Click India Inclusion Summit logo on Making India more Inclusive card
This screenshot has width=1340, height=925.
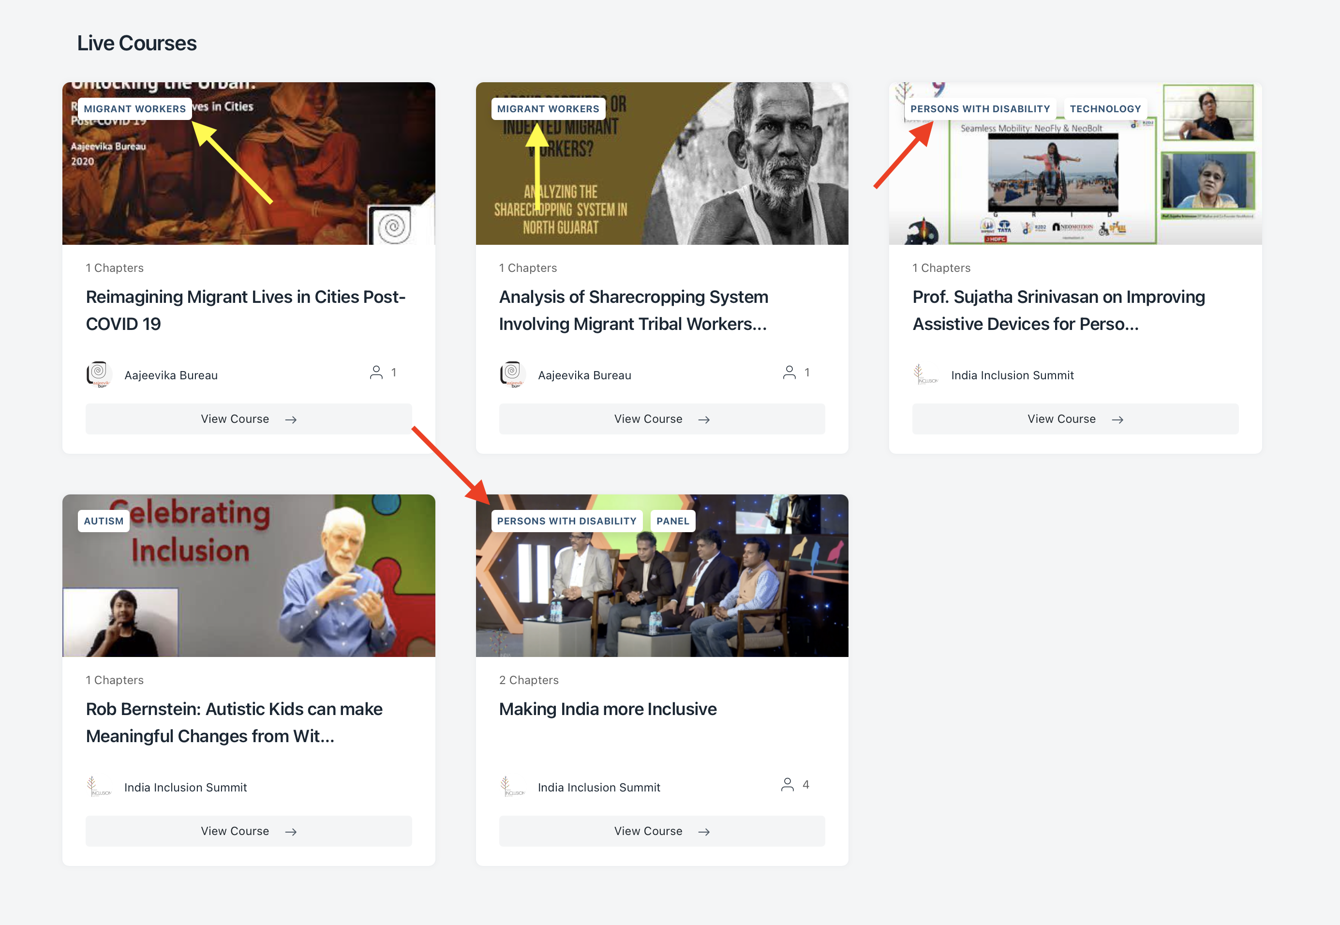click(x=512, y=787)
